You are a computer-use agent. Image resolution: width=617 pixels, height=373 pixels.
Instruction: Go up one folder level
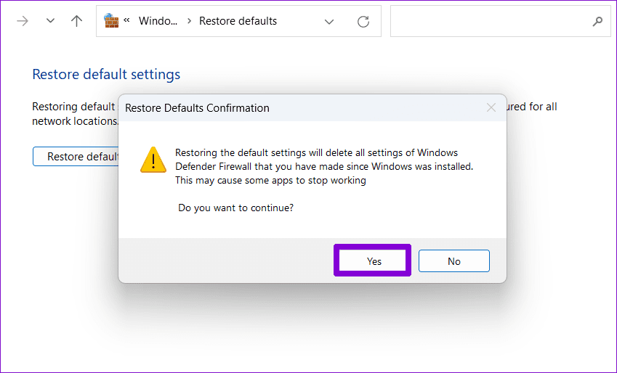[76, 21]
